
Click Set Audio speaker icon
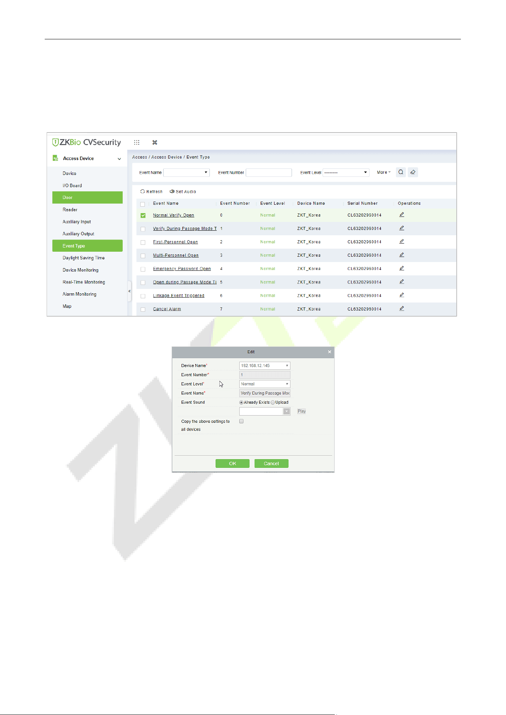pyautogui.click(x=172, y=191)
